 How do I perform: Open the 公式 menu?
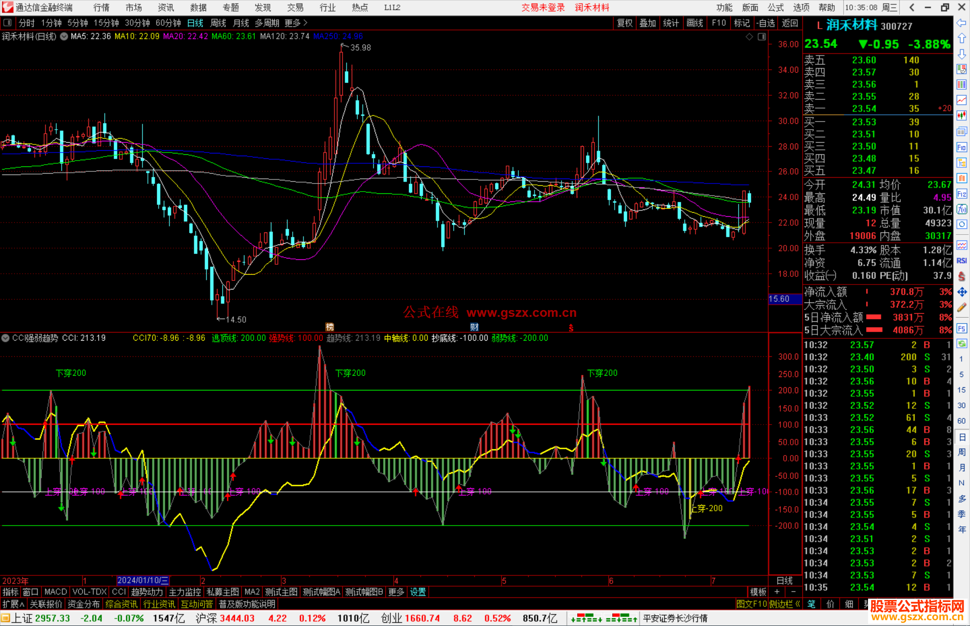click(x=775, y=8)
